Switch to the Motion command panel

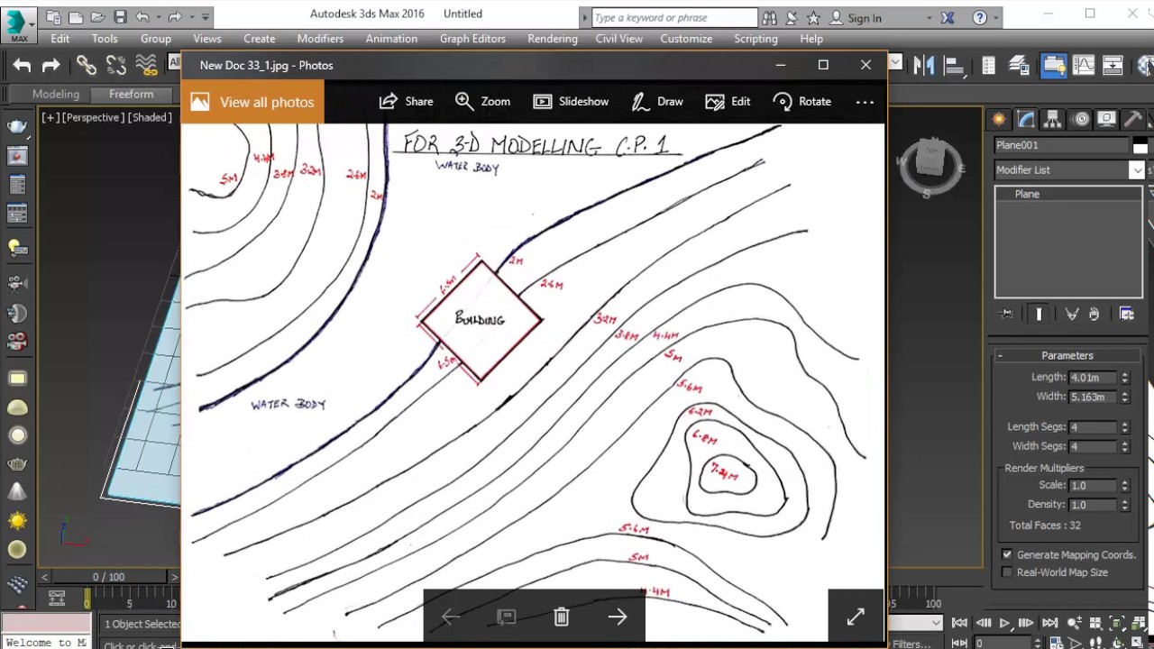click(1081, 120)
